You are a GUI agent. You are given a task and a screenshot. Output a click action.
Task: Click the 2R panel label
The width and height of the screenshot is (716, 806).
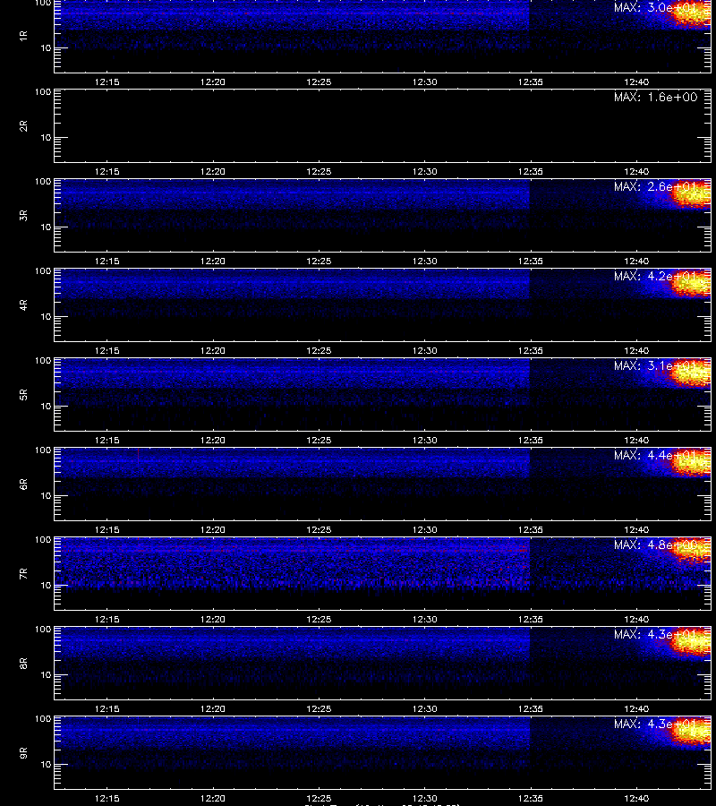[x=23, y=126]
